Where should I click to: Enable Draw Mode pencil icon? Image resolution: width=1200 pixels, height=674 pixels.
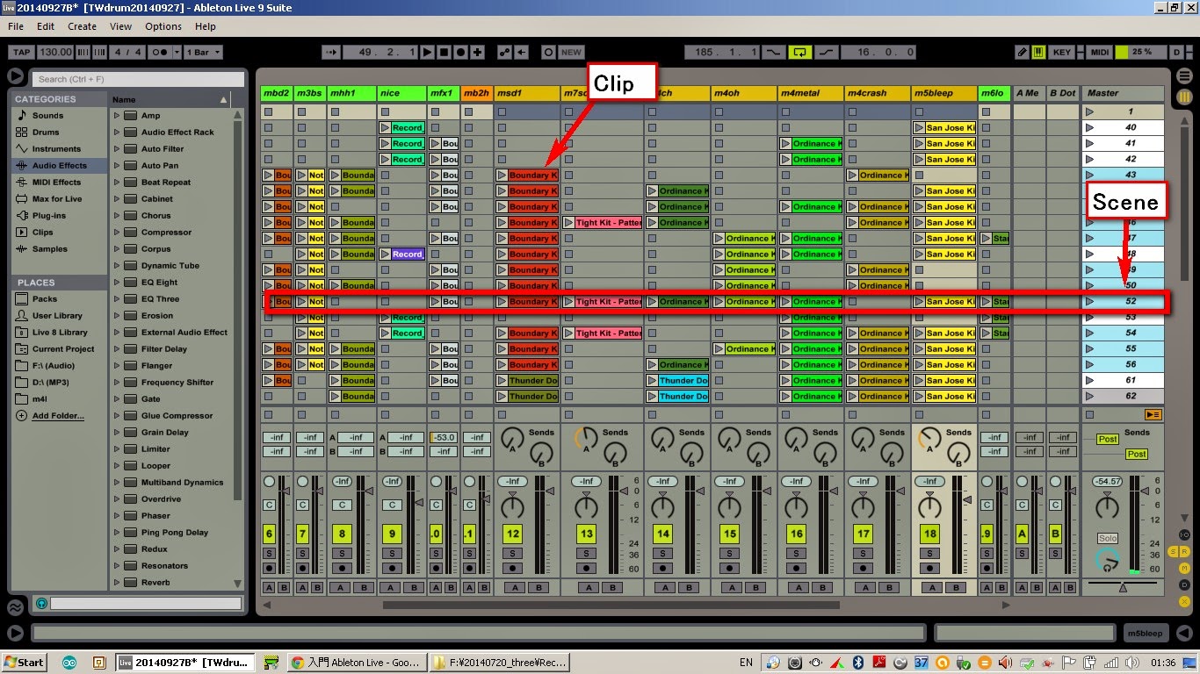click(1022, 52)
